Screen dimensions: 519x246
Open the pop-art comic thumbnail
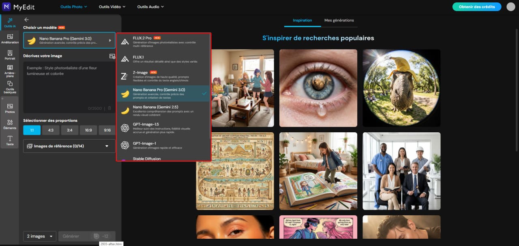[318, 227]
